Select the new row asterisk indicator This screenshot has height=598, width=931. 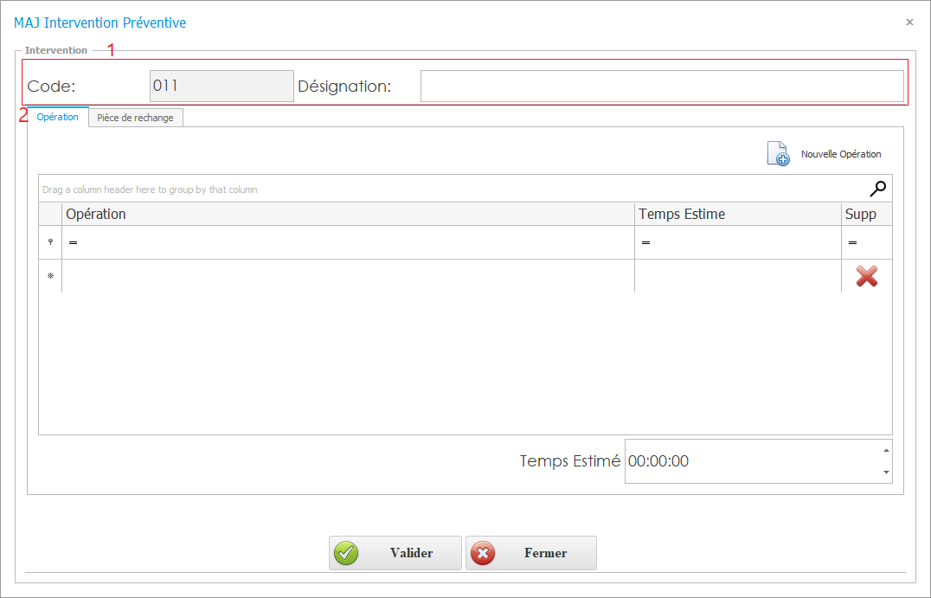click(x=50, y=276)
